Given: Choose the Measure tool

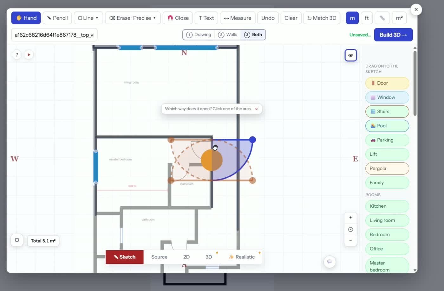Looking at the screenshot, I should pos(238,18).
